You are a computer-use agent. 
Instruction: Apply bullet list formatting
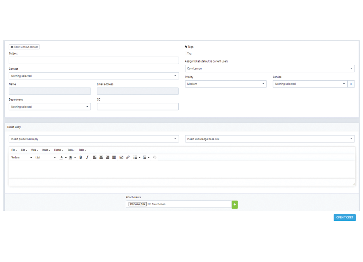click(x=135, y=158)
